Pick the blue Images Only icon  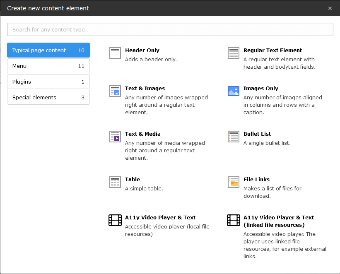pos(233,91)
